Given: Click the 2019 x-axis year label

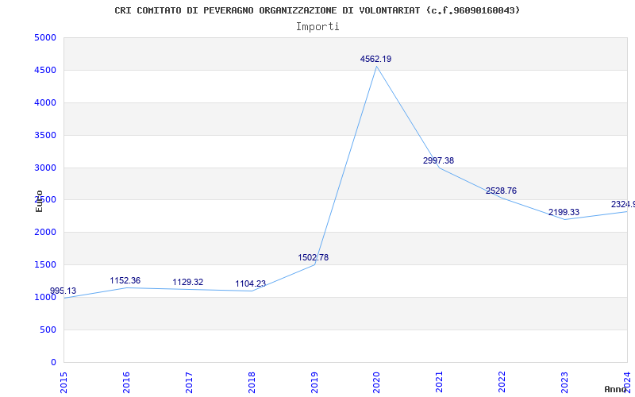Looking at the screenshot, I should (x=314, y=383).
